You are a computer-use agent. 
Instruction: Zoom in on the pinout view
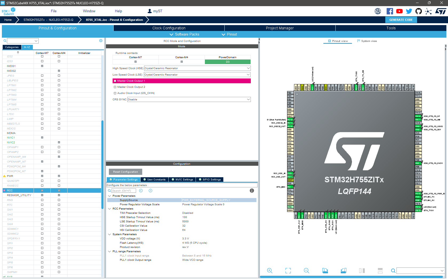pos(269,270)
